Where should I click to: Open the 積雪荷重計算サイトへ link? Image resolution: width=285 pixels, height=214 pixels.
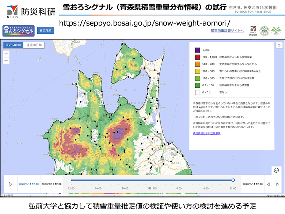pyautogui.click(x=227, y=31)
